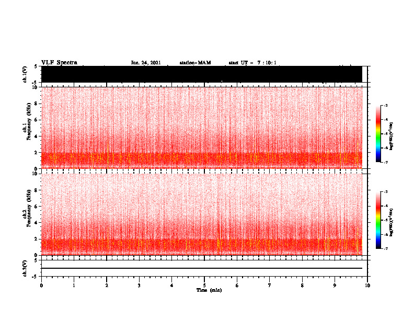414x320 pixels.
Task: Click time axis tick label "6"
Action: pyautogui.click(x=237, y=285)
